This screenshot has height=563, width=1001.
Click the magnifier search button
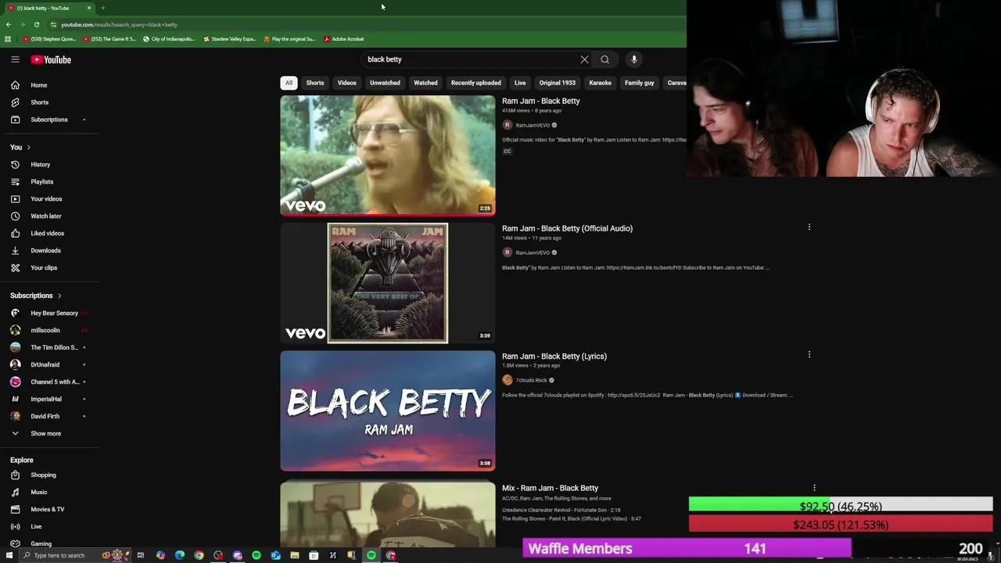point(605,59)
